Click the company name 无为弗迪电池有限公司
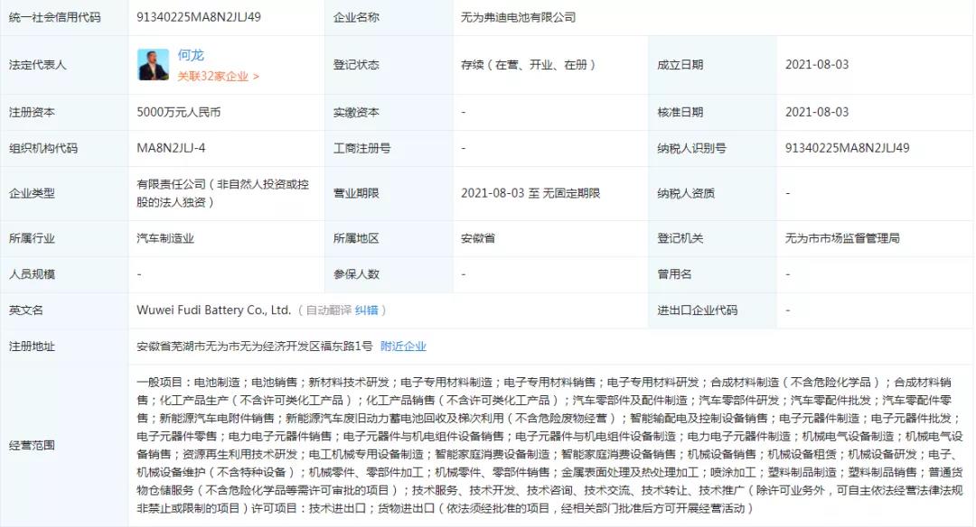This screenshot has width=976, height=527. [x=518, y=17]
